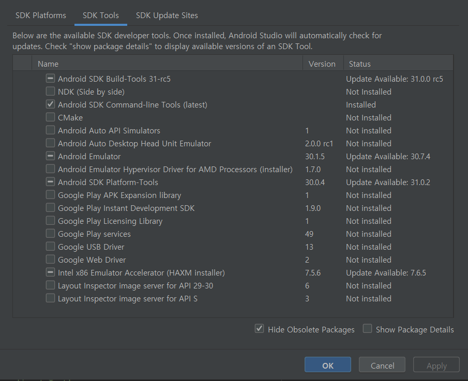The image size is (468, 381).
Task: Toggle Intel x86 Emulator Accelerator (HAXM) checkbox
Action: click(51, 272)
